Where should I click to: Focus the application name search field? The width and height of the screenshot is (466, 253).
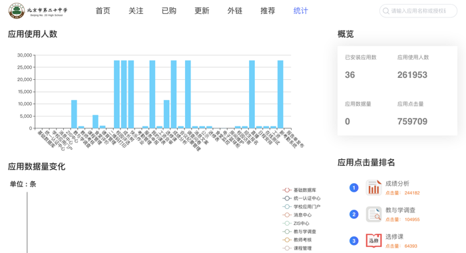pos(418,11)
